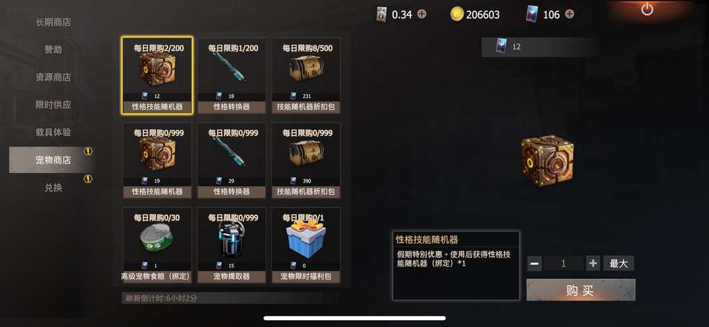Decrease purchase quantity with minus button

click(x=535, y=263)
